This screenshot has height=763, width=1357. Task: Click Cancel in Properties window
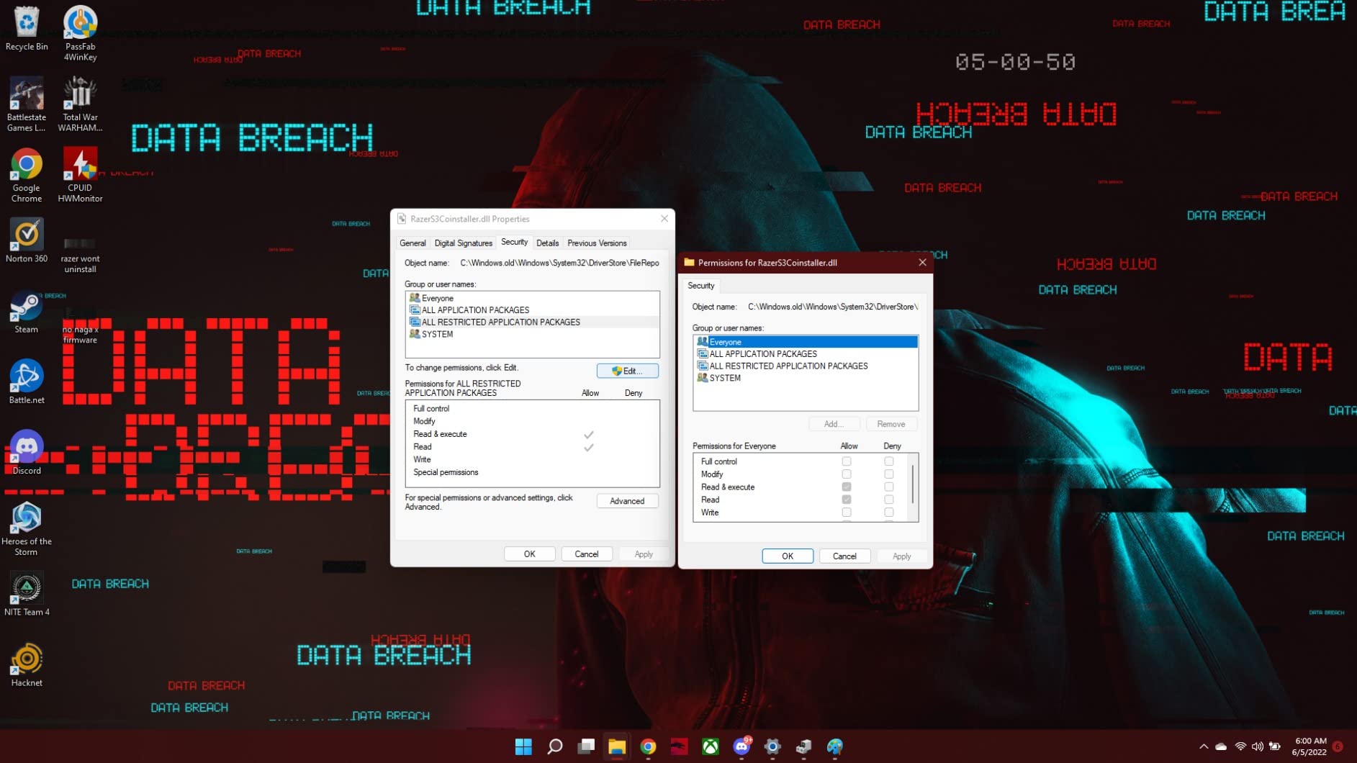(x=586, y=554)
